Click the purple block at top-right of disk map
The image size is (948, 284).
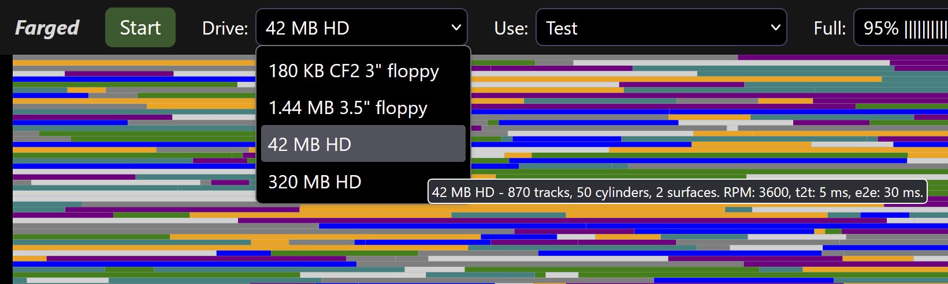[x=843, y=57]
